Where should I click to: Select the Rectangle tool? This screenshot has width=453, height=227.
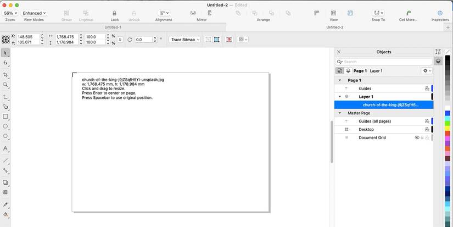pos(5,117)
